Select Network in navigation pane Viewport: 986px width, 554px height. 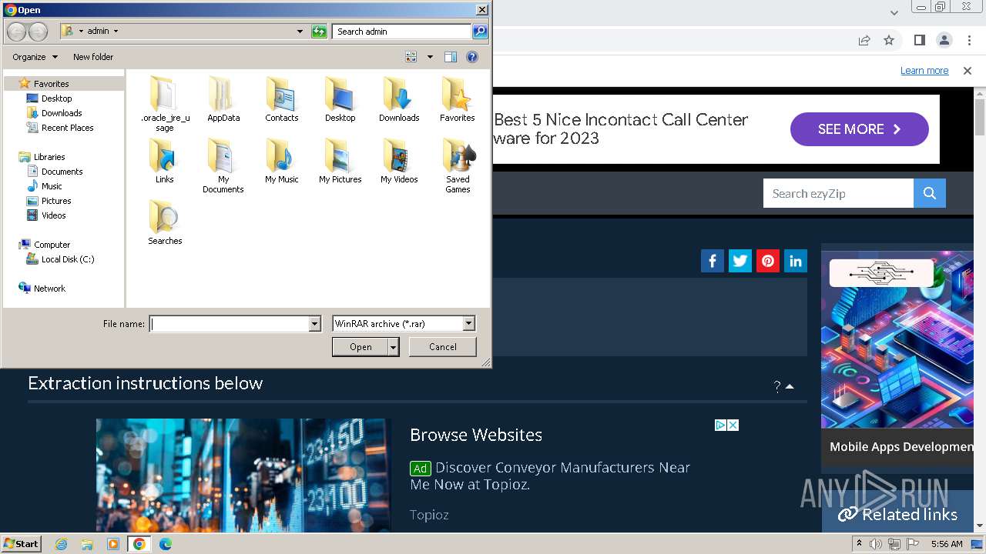click(x=49, y=289)
